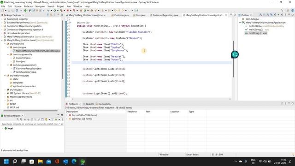Click the taskbar Search icon
295x166 pixels.
point(15,161)
